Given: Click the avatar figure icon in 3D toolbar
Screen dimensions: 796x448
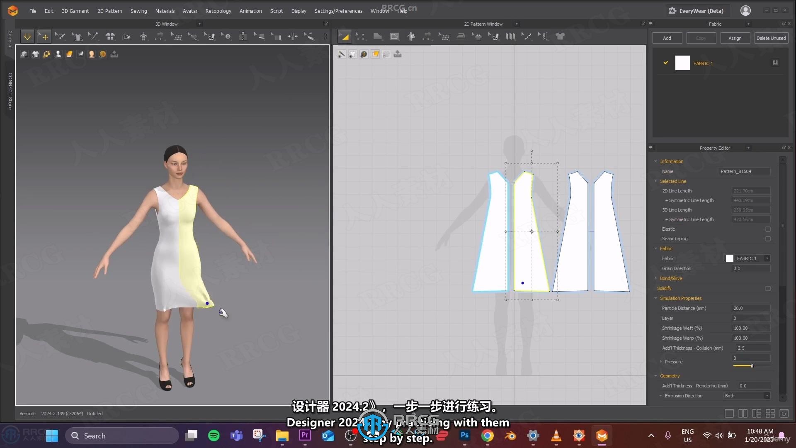Looking at the screenshot, I should (143, 37).
